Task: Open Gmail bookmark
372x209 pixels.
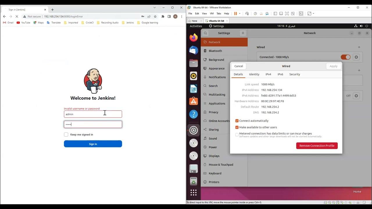Action: 8,23
